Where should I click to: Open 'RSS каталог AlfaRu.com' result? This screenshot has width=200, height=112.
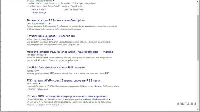coord(64,80)
